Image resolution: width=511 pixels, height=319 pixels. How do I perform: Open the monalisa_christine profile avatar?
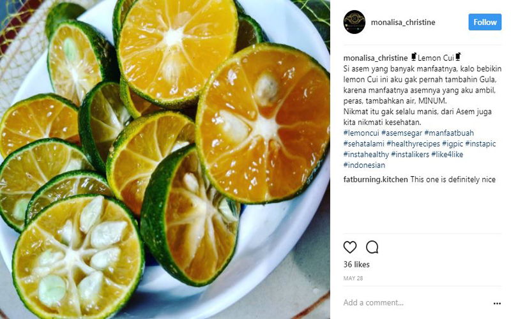tap(355, 22)
